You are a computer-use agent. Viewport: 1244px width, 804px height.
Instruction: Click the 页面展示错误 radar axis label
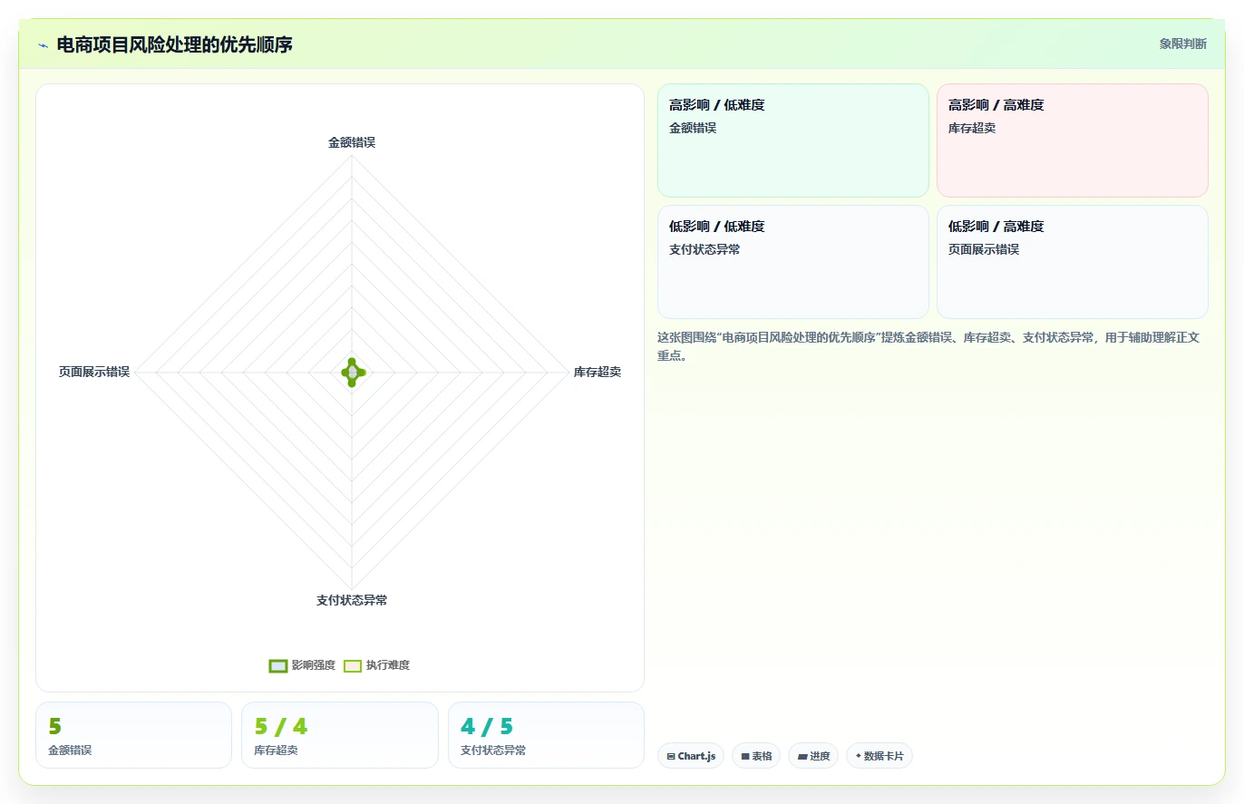click(94, 372)
